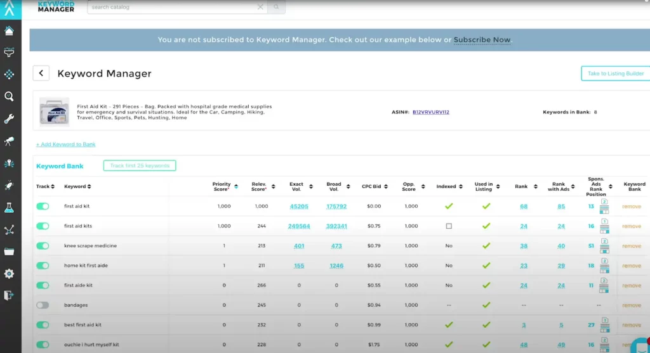Remove first aid kit from keyword bank
Screen dimensions: 650x353
click(x=632, y=206)
